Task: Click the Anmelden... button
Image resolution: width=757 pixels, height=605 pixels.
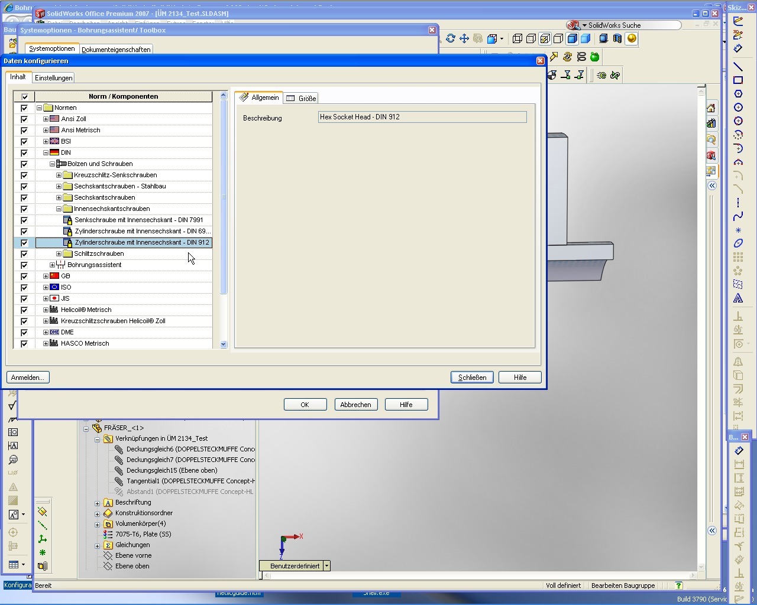Action: [28, 378]
